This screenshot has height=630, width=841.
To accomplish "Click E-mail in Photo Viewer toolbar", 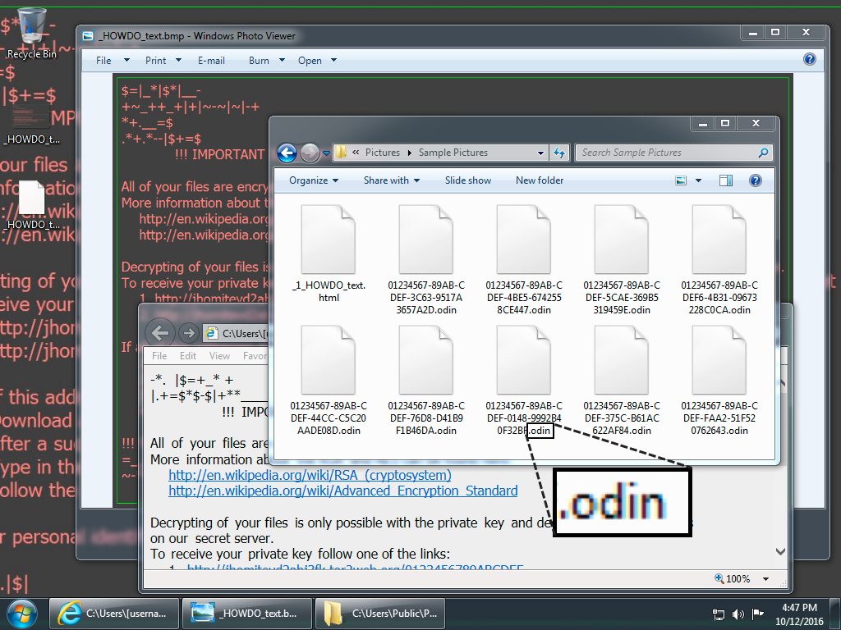I will (211, 61).
